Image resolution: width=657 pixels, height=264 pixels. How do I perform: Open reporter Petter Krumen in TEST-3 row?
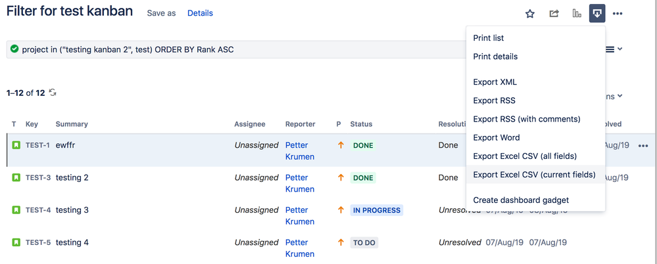pyautogui.click(x=300, y=183)
